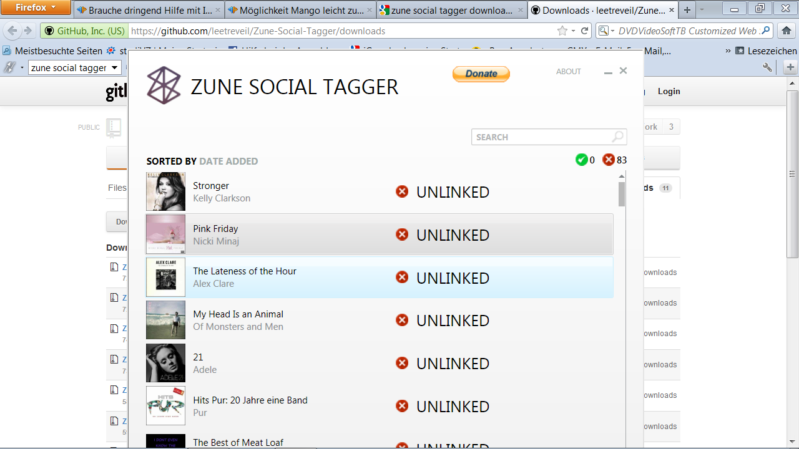
Task: Select the My Head Is an Animal cover
Action: pyautogui.click(x=165, y=321)
